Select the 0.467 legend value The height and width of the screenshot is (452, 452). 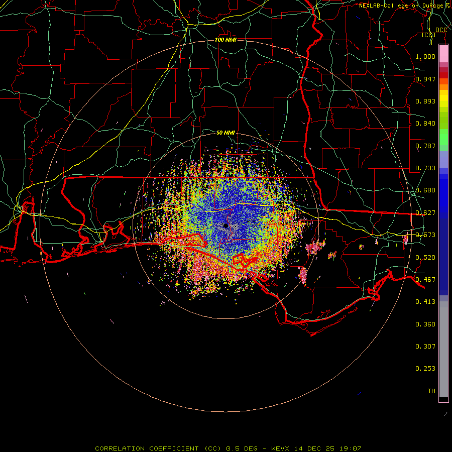(425, 280)
